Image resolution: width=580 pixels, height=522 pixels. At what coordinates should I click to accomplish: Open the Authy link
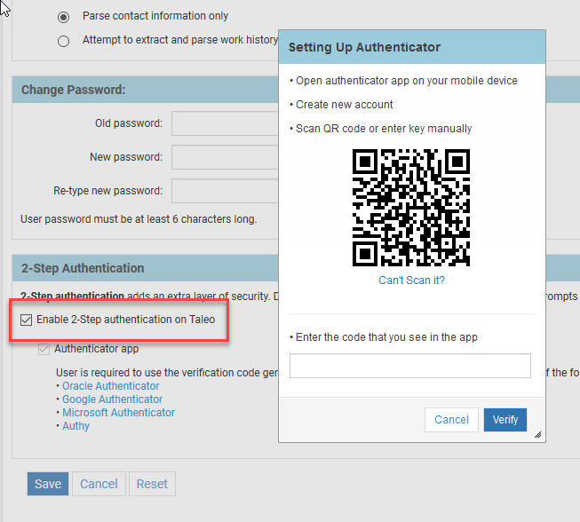coord(75,426)
